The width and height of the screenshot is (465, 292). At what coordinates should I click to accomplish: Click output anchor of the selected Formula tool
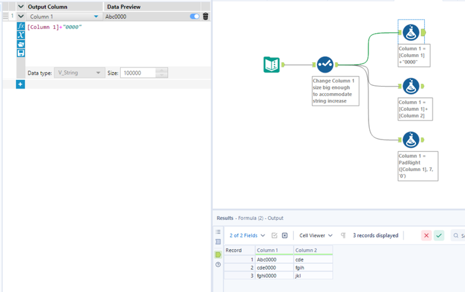(423, 32)
